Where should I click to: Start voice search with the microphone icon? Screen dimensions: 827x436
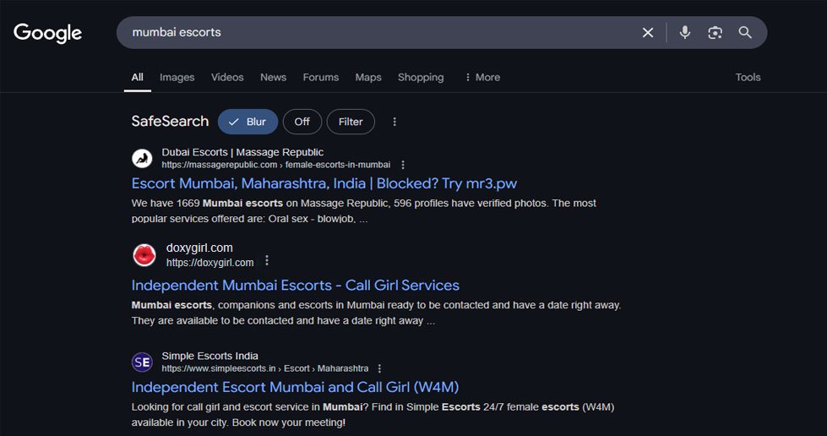[x=684, y=33]
